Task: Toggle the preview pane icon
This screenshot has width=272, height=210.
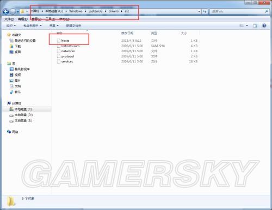Action: tap(255, 26)
